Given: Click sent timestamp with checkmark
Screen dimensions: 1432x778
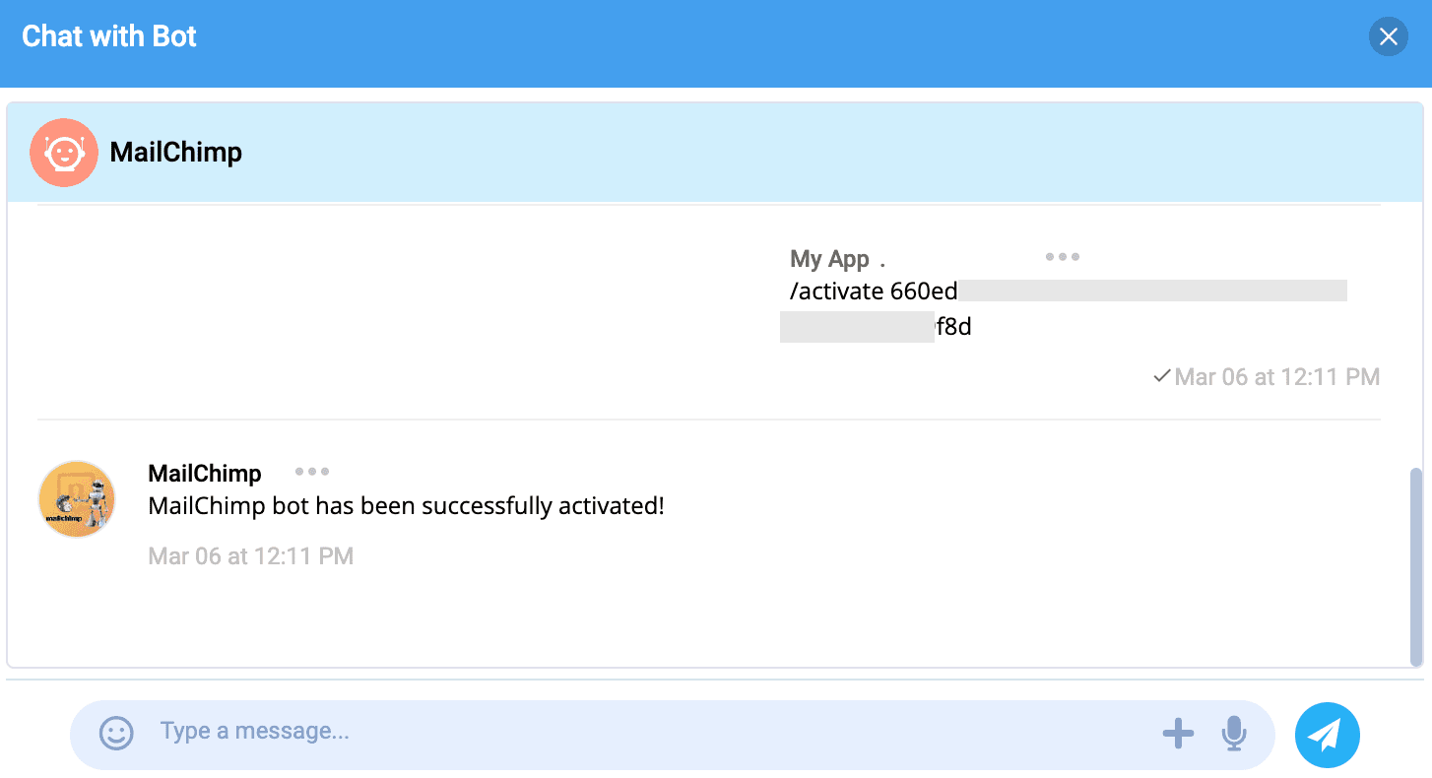Looking at the screenshot, I should coord(1267,376).
